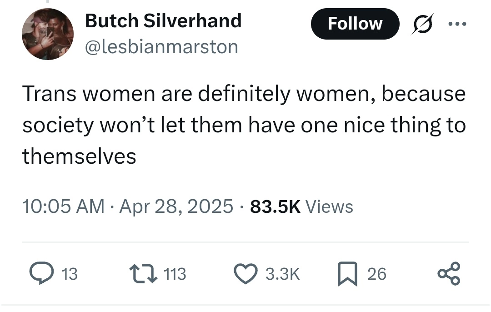Click the 113 reposts count
This screenshot has height=312, width=491.
174,274
